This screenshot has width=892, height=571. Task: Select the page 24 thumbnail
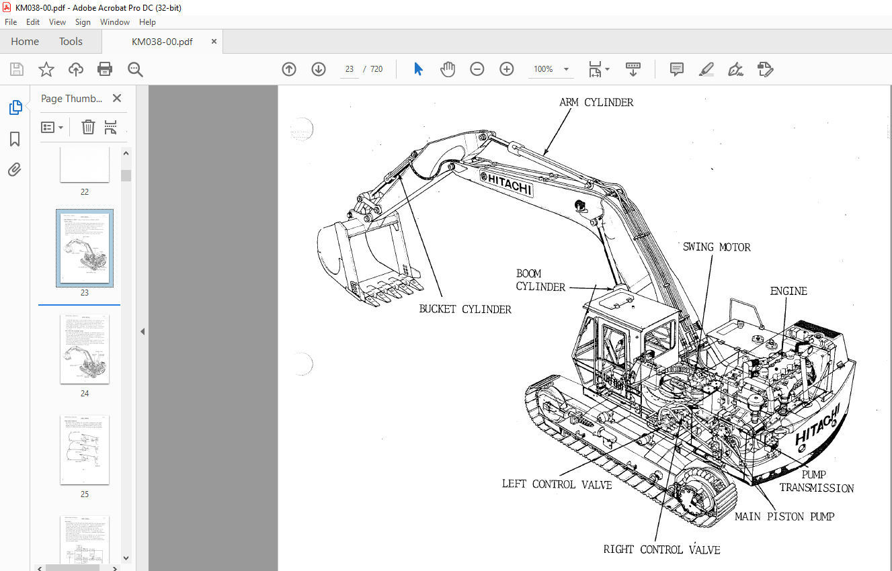(85, 349)
